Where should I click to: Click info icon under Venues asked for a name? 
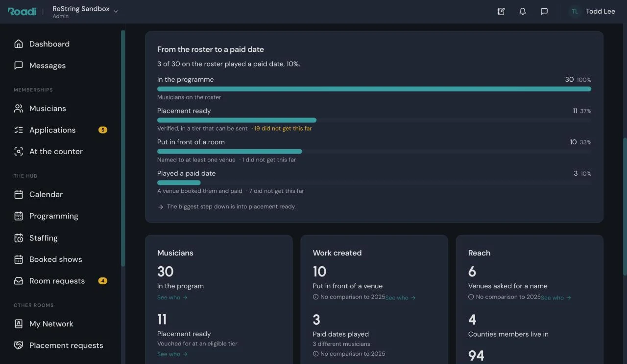471,297
